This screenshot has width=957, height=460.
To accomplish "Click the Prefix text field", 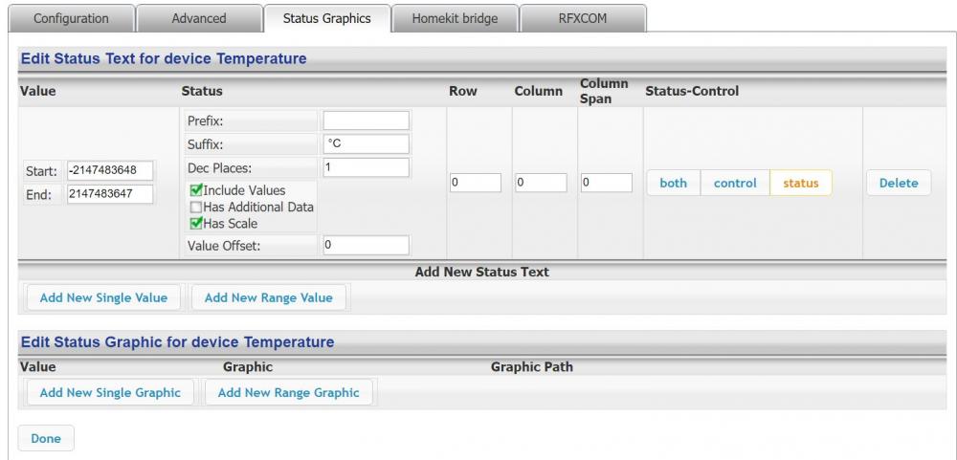I will click(x=366, y=120).
